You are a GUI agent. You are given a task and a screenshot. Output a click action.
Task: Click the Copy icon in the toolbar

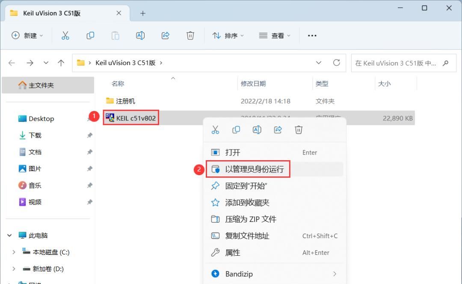pyautogui.click(x=90, y=36)
